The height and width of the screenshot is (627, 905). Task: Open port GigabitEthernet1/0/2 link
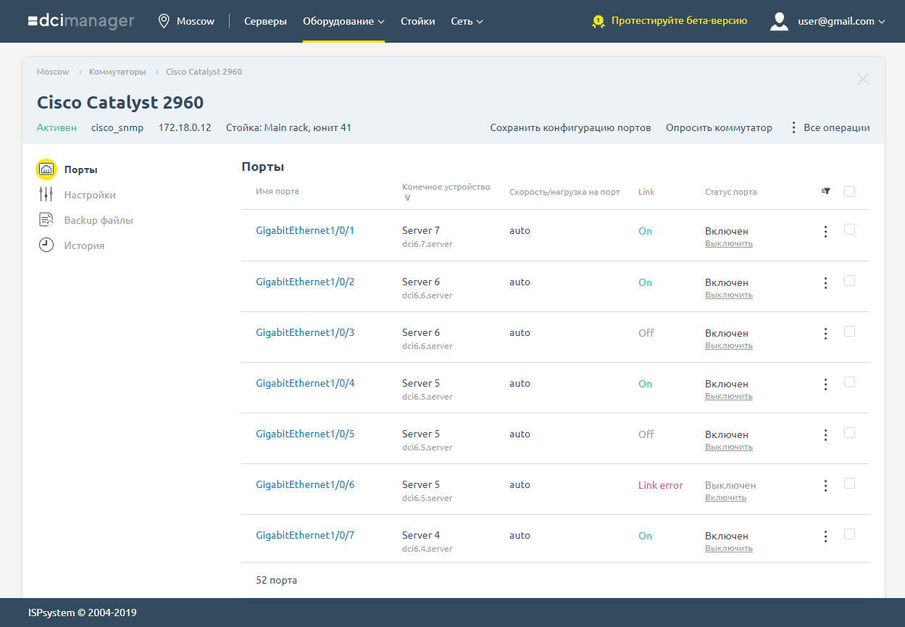305,282
